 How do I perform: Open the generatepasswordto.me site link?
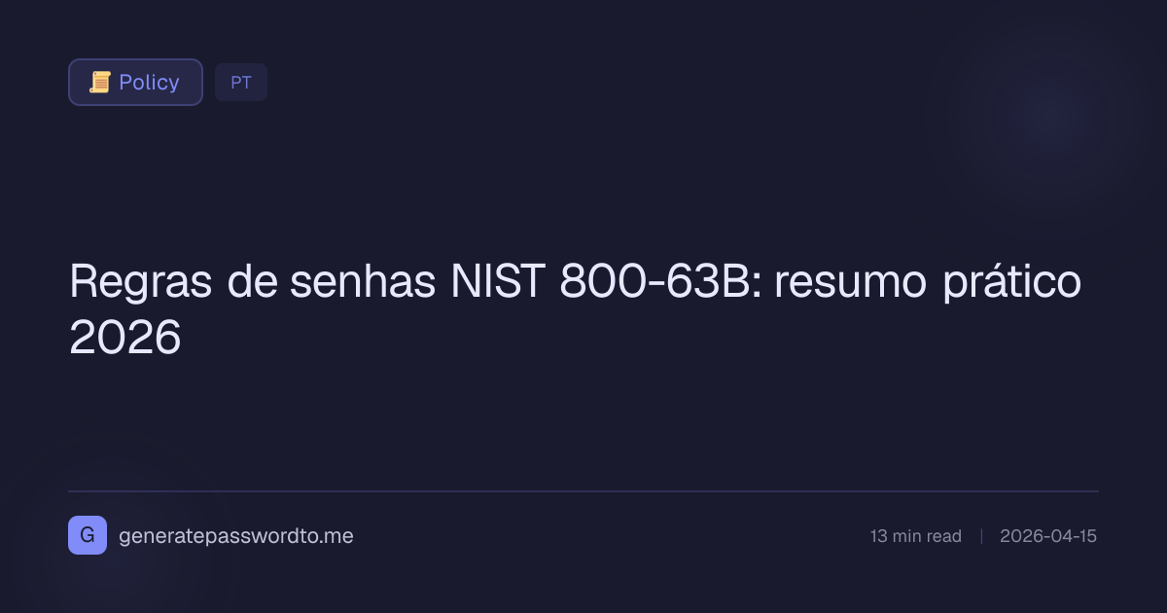pyautogui.click(x=235, y=536)
